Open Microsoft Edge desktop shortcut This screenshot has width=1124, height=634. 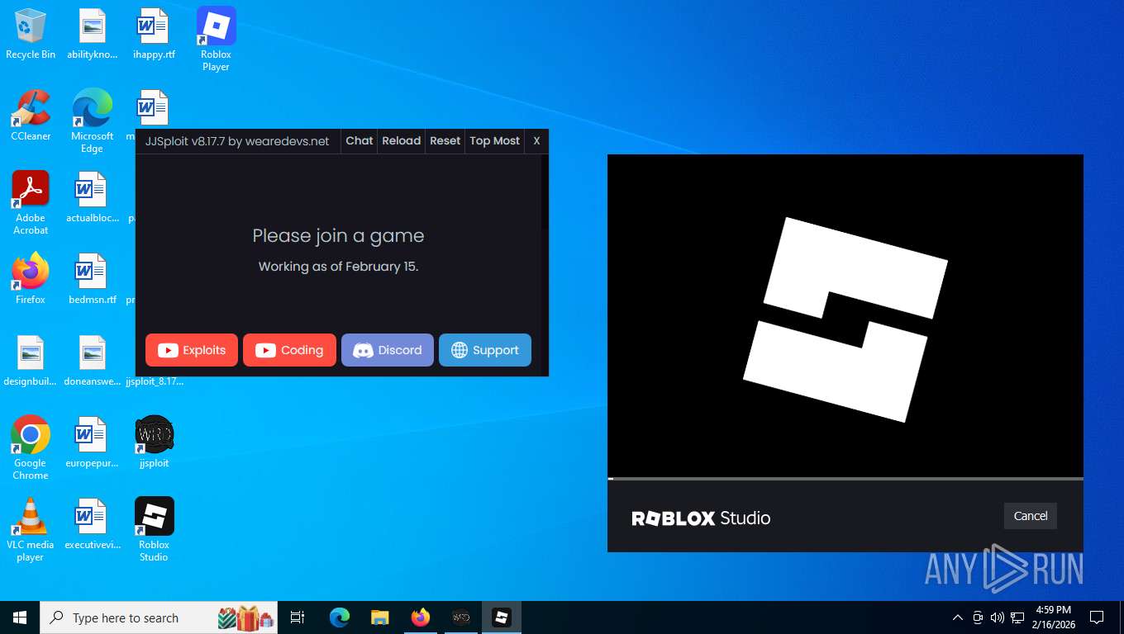(92, 121)
